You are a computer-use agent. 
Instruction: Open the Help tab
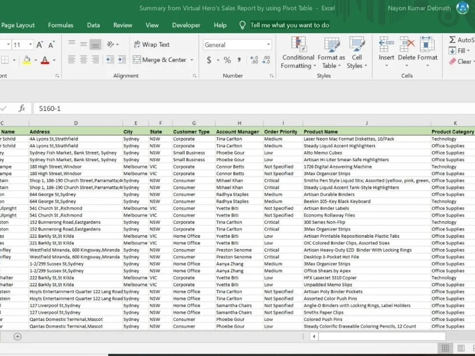click(x=220, y=25)
